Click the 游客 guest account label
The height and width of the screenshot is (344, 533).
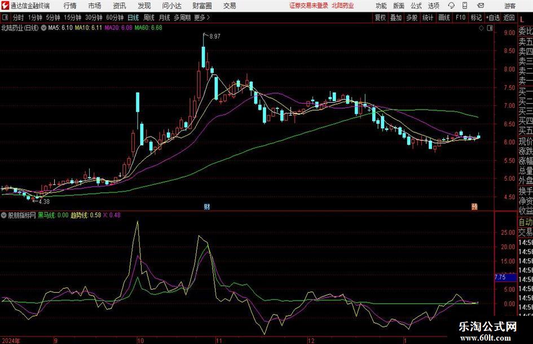510,6
